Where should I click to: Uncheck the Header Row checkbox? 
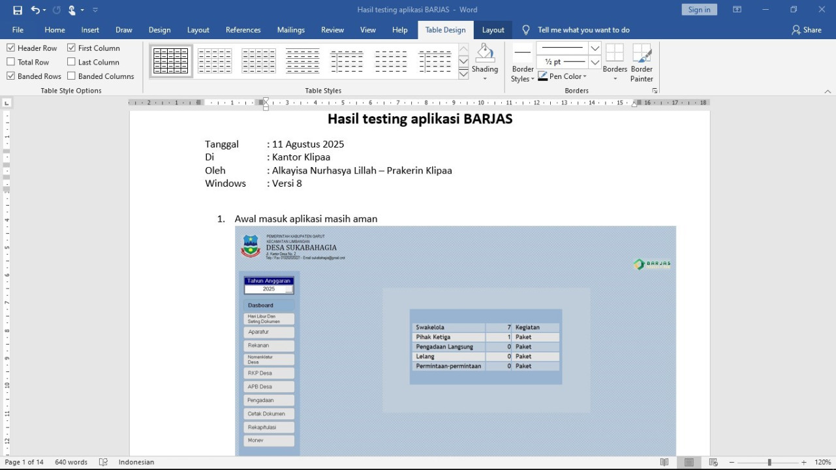click(11, 48)
